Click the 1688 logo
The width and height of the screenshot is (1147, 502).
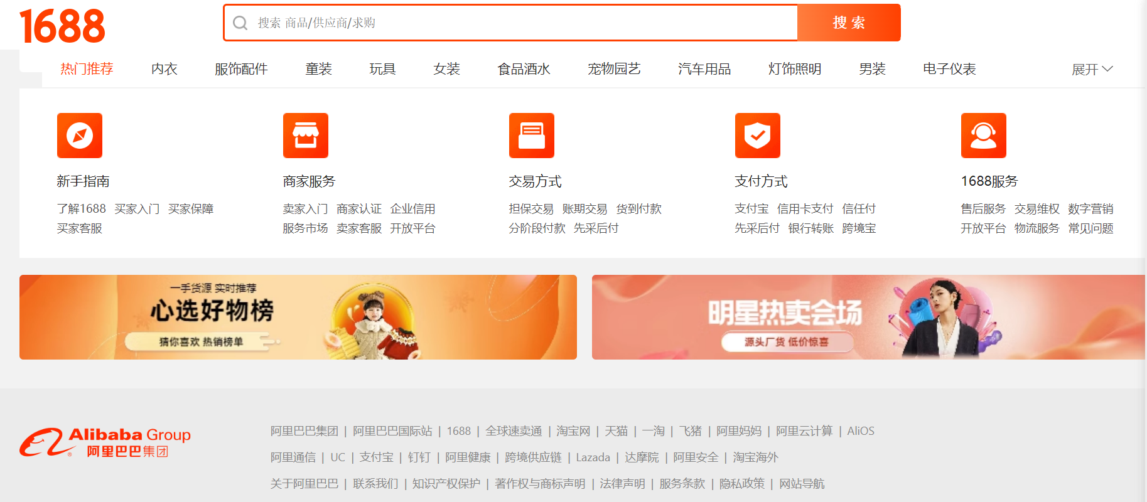tap(62, 26)
